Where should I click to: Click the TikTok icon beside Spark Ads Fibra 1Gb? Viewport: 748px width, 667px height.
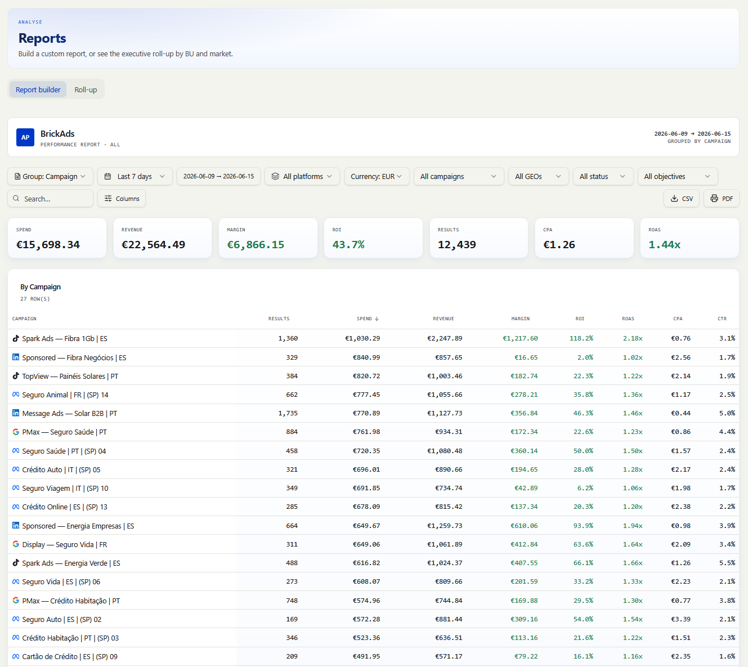[16, 338]
